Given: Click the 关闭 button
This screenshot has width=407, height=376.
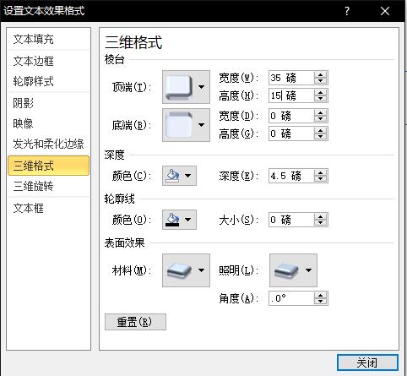Looking at the screenshot, I should pos(367,362).
